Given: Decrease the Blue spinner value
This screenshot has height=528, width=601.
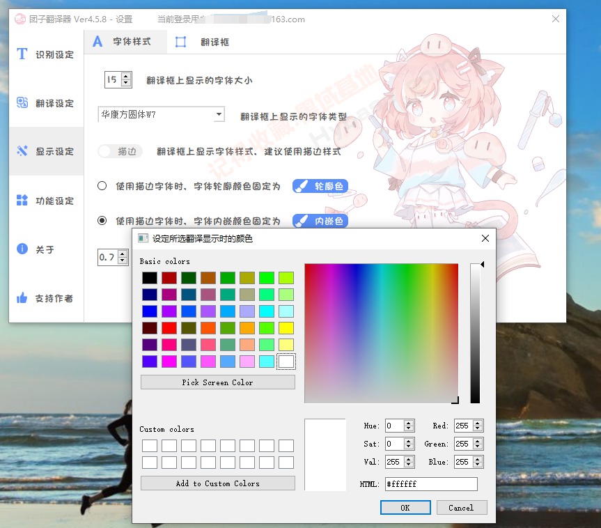Looking at the screenshot, I should [478, 465].
